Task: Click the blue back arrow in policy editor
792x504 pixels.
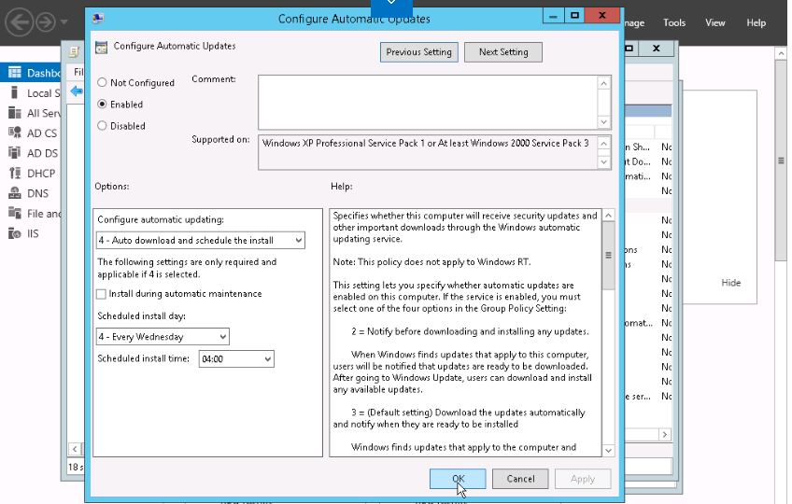Action: point(77,91)
